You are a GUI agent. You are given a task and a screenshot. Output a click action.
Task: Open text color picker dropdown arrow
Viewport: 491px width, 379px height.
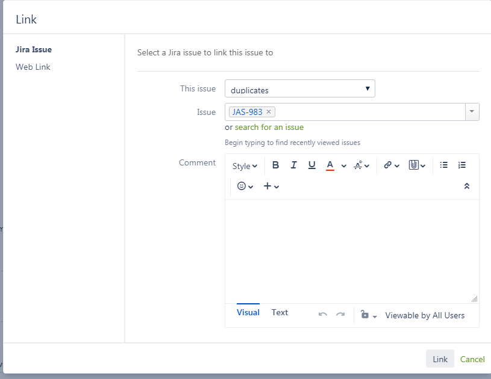click(344, 165)
